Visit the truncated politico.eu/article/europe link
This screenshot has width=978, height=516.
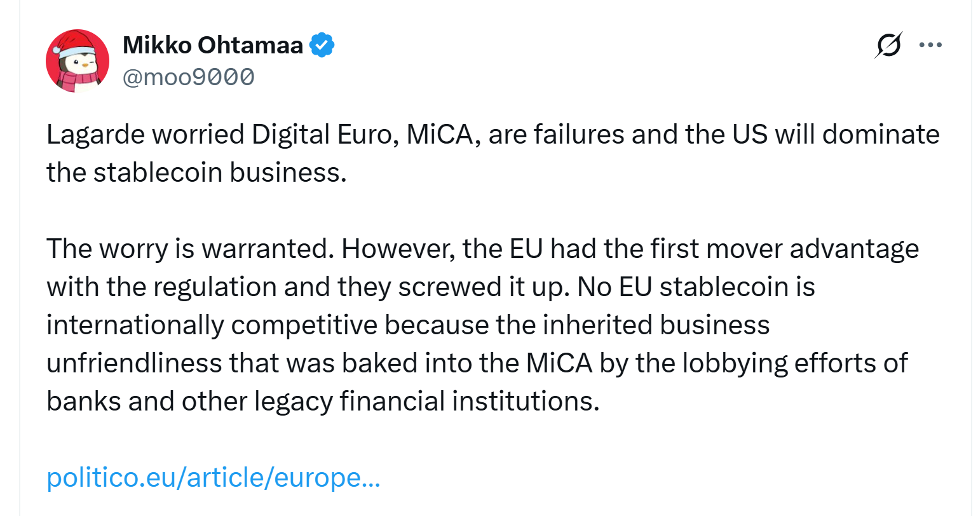[212, 478]
